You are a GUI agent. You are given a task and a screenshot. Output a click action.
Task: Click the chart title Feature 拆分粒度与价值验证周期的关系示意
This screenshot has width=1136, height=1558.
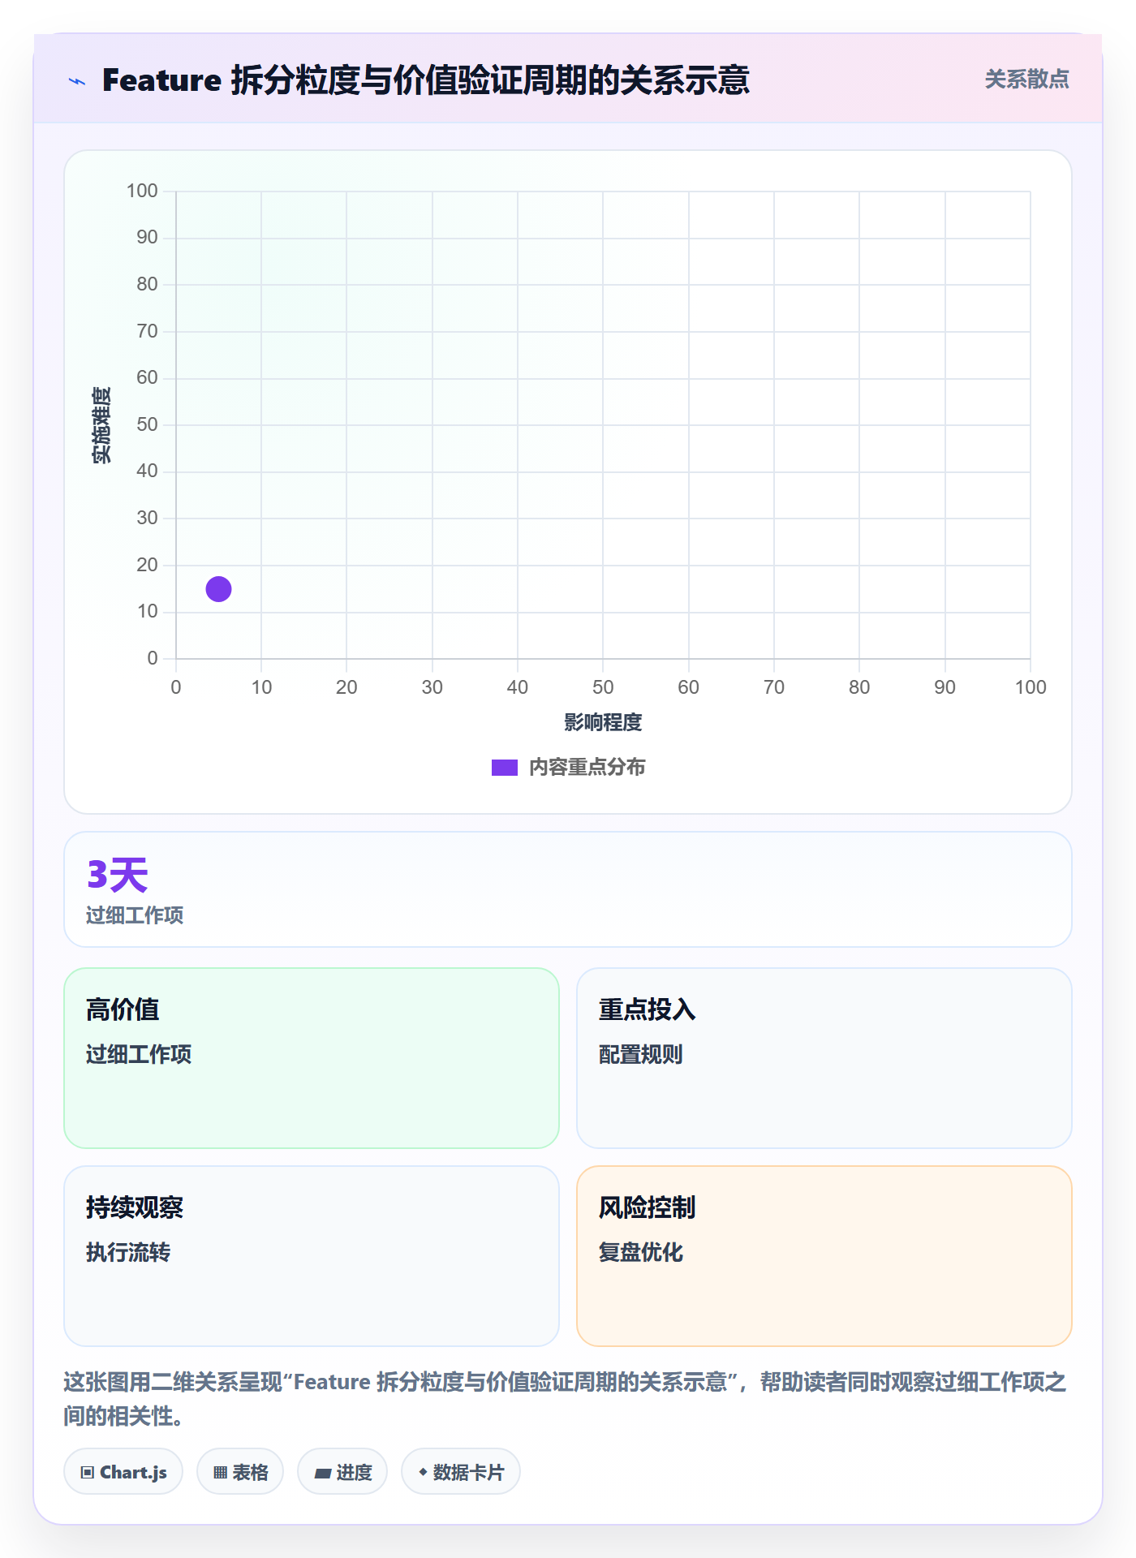click(x=426, y=80)
